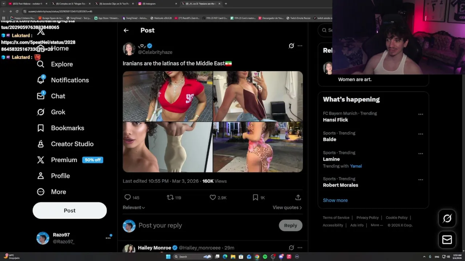The image size is (465, 261).
Task: Open Windows Start menu
Action: (x=168, y=257)
